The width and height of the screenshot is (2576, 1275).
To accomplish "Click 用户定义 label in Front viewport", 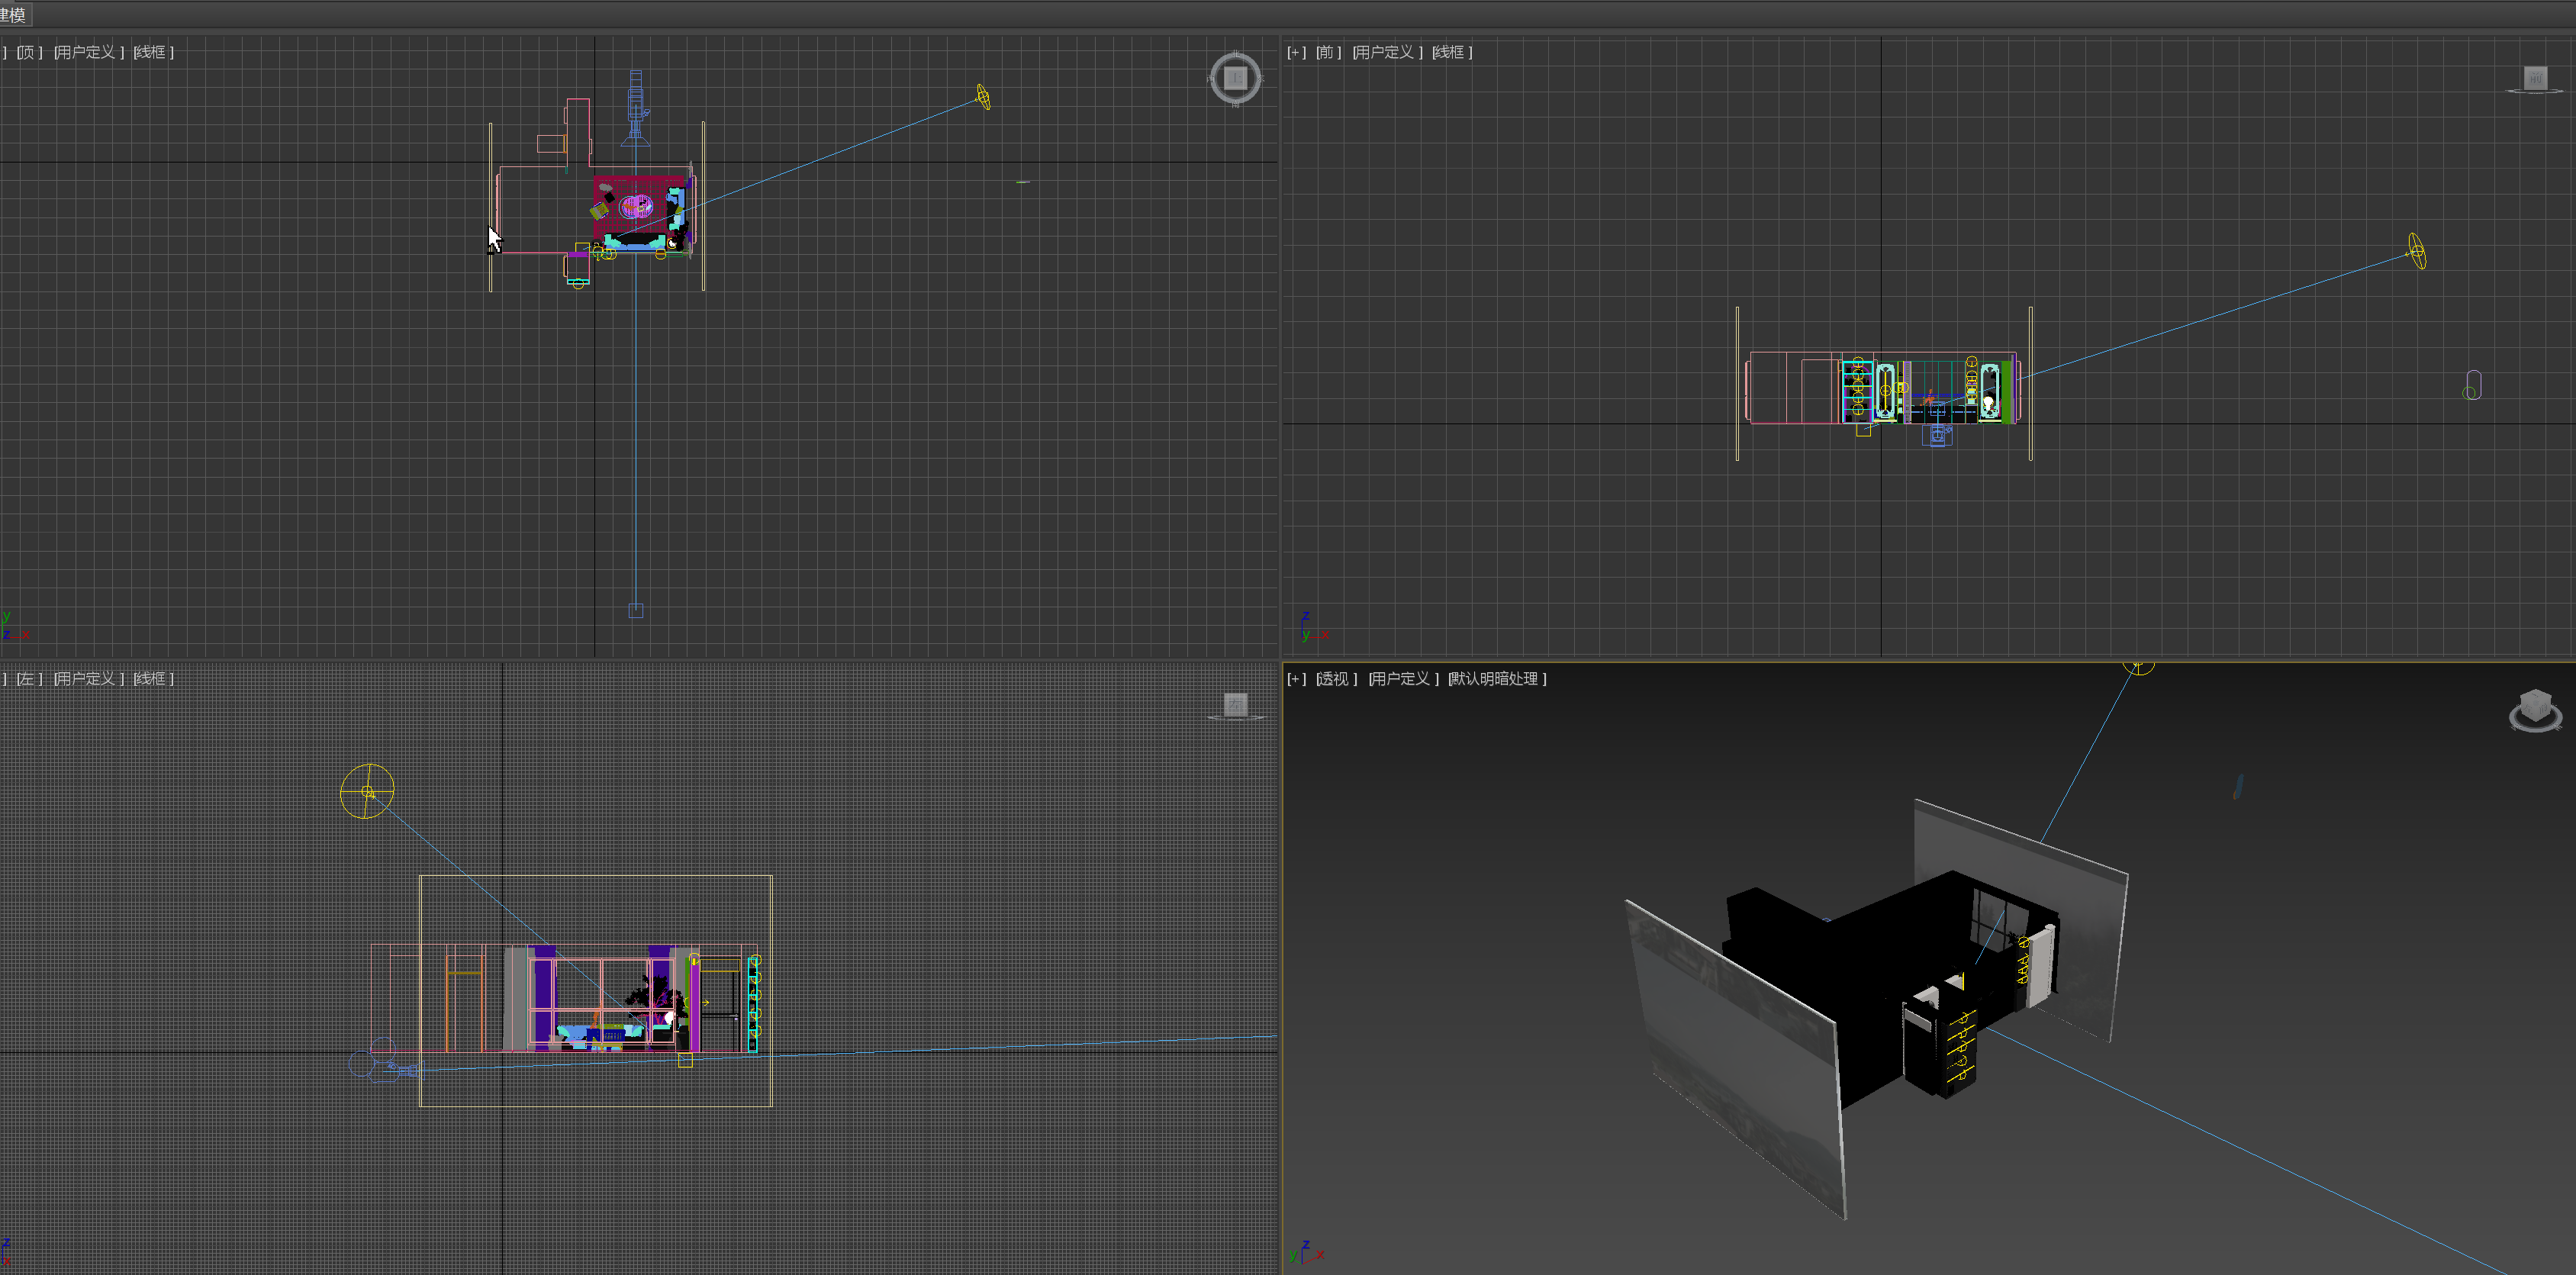I will (1384, 52).
